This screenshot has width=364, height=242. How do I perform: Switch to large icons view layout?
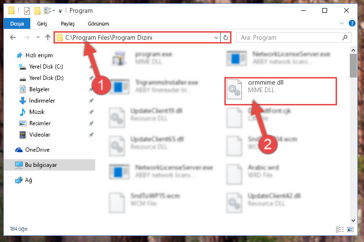pos(350,229)
